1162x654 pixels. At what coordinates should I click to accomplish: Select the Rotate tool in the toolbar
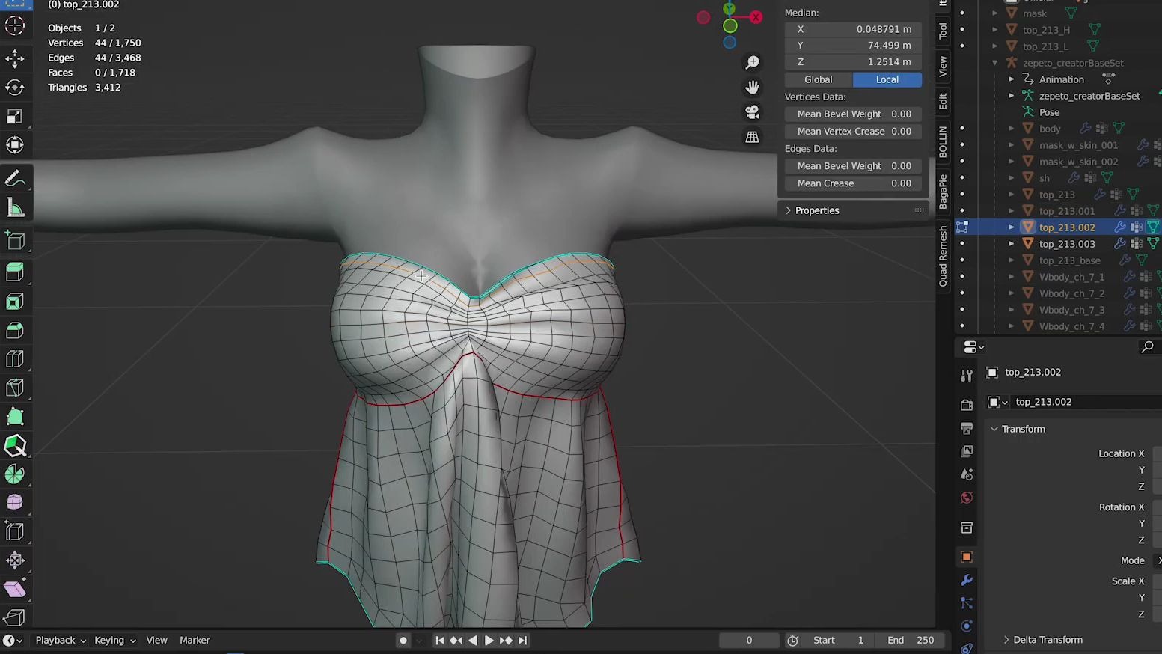coord(15,87)
